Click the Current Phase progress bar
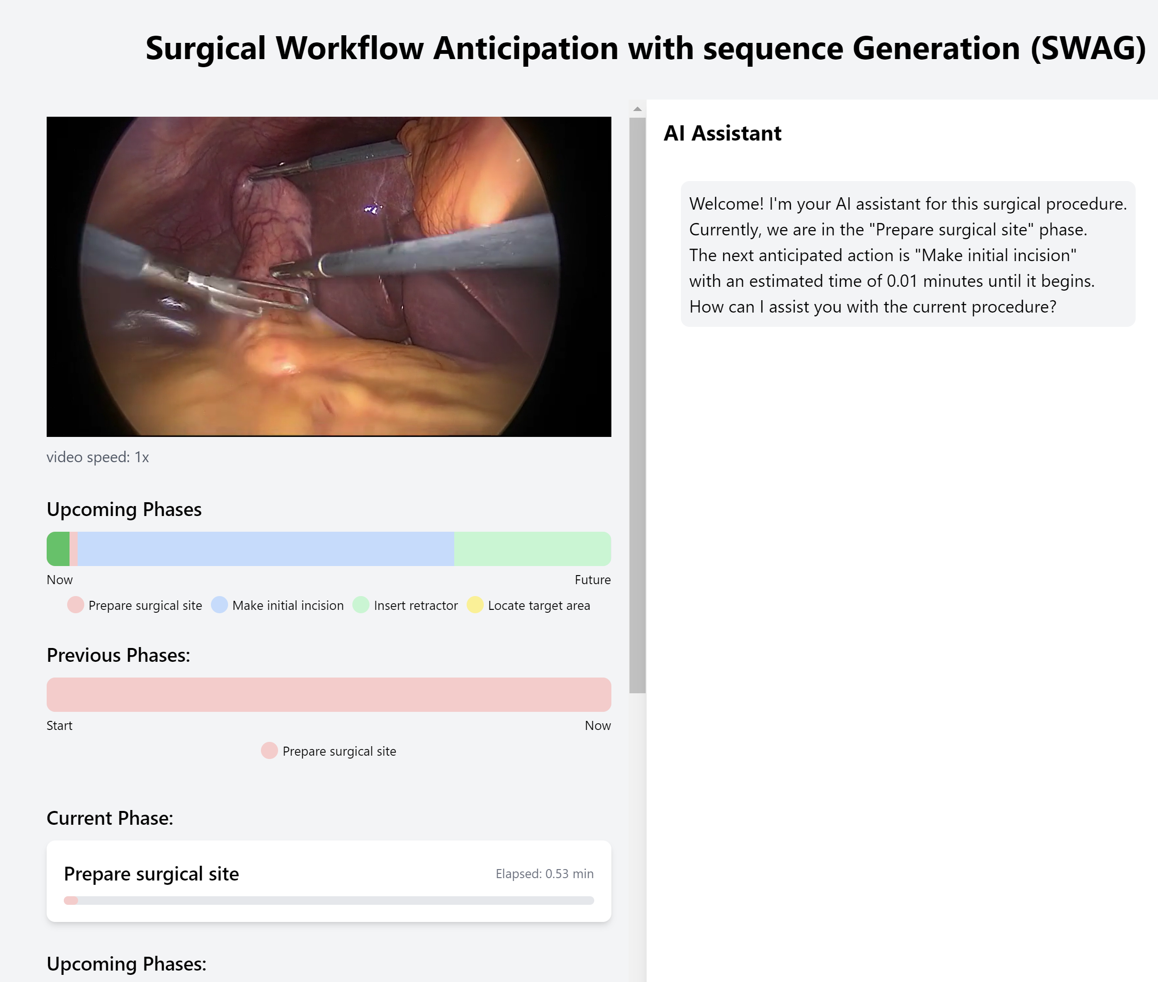 click(329, 900)
